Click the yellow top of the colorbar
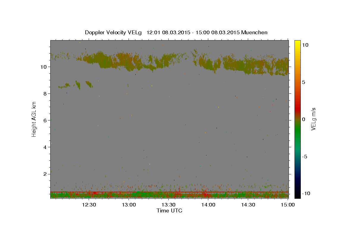Viewport: 357px width, 238px height. coord(297,43)
